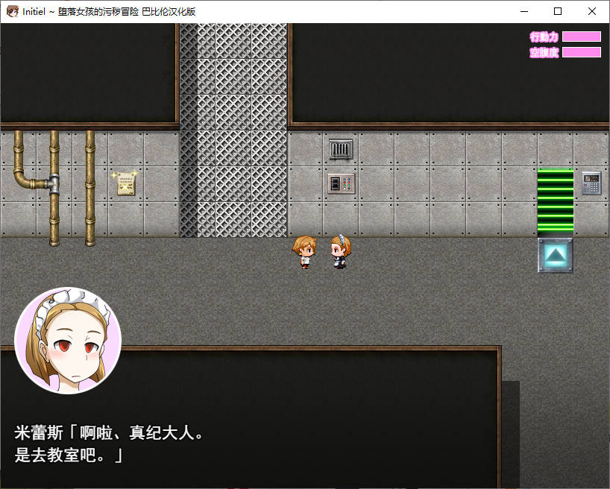Click the pink 空腹度 gauge bar
The image size is (610, 489).
(581, 52)
